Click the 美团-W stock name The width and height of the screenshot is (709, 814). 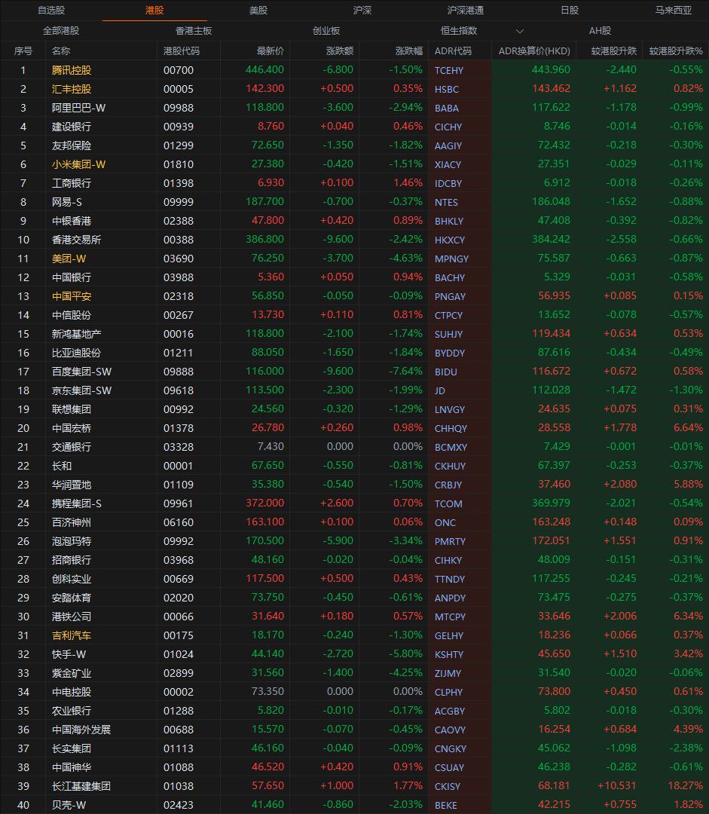(69, 259)
